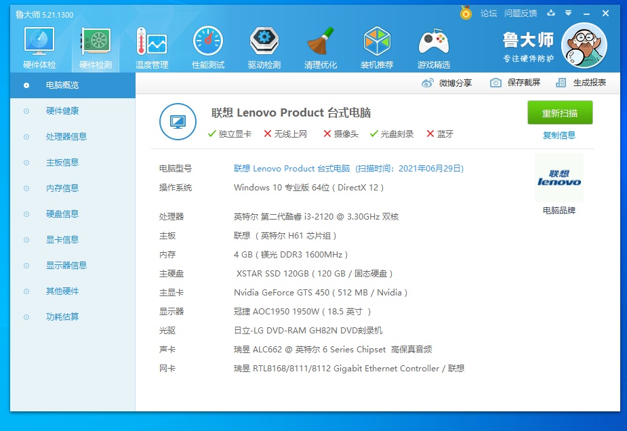This screenshot has height=431, width=627.
Task: Click the Lenovo brand logo thumbnail
Action: click(x=559, y=178)
